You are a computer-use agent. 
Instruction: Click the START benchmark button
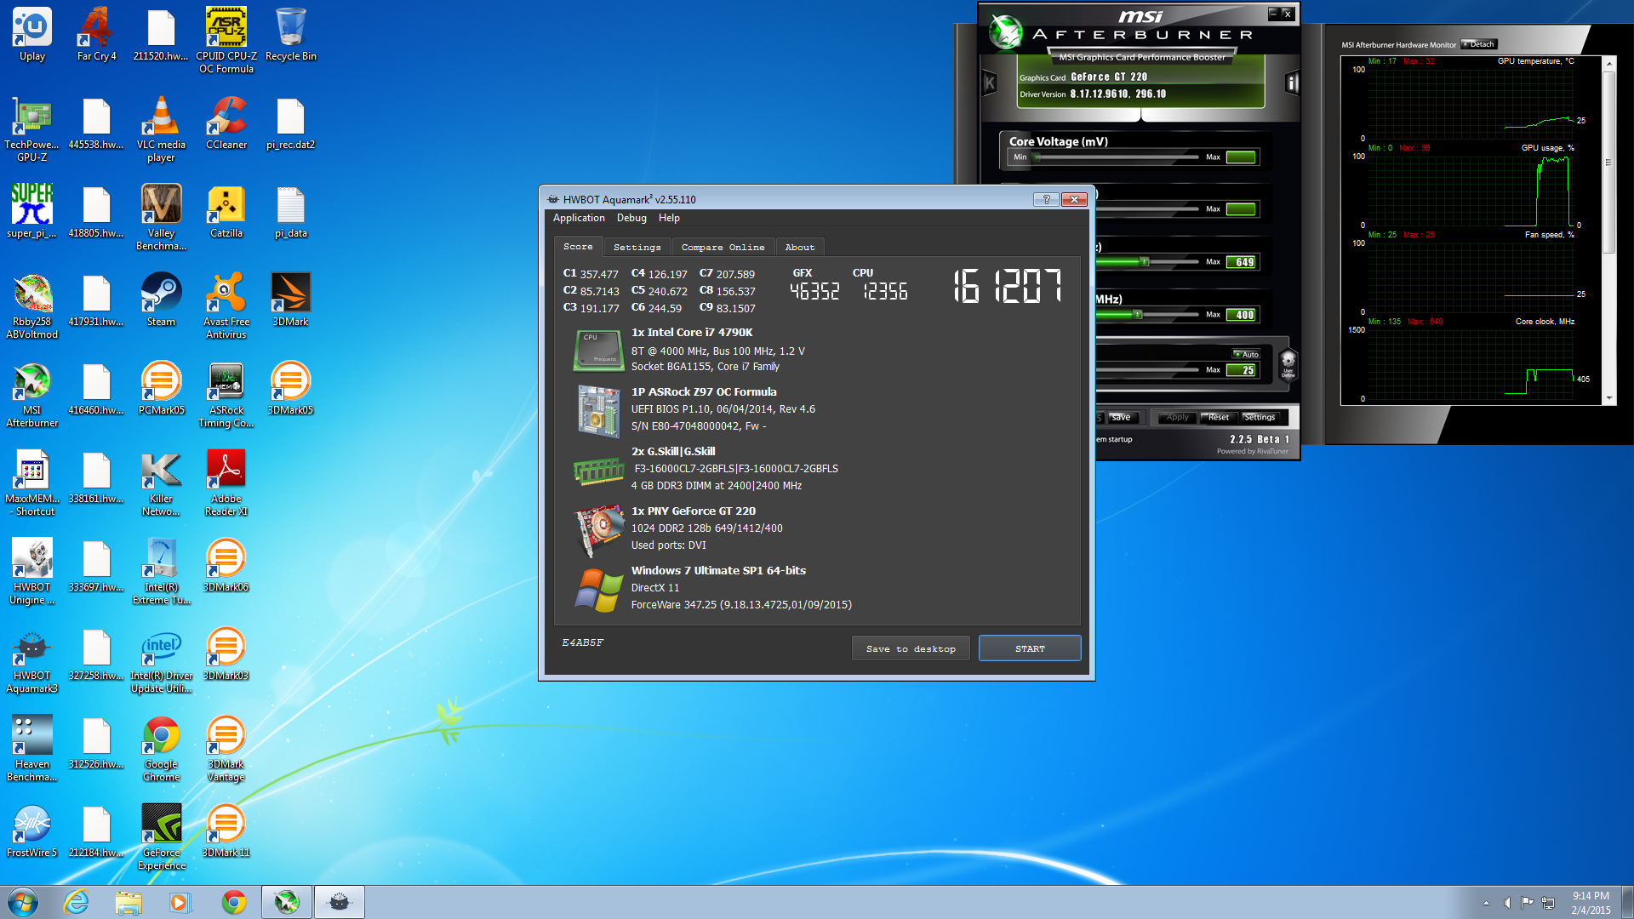(x=1030, y=648)
